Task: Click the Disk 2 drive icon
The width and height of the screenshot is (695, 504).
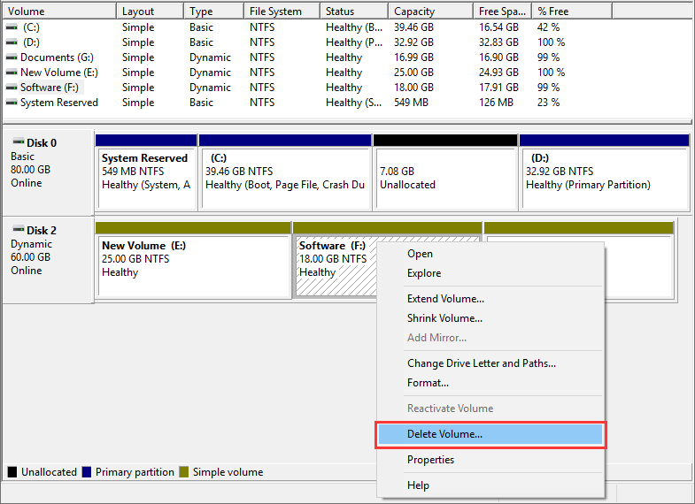Action: tap(18, 230)
